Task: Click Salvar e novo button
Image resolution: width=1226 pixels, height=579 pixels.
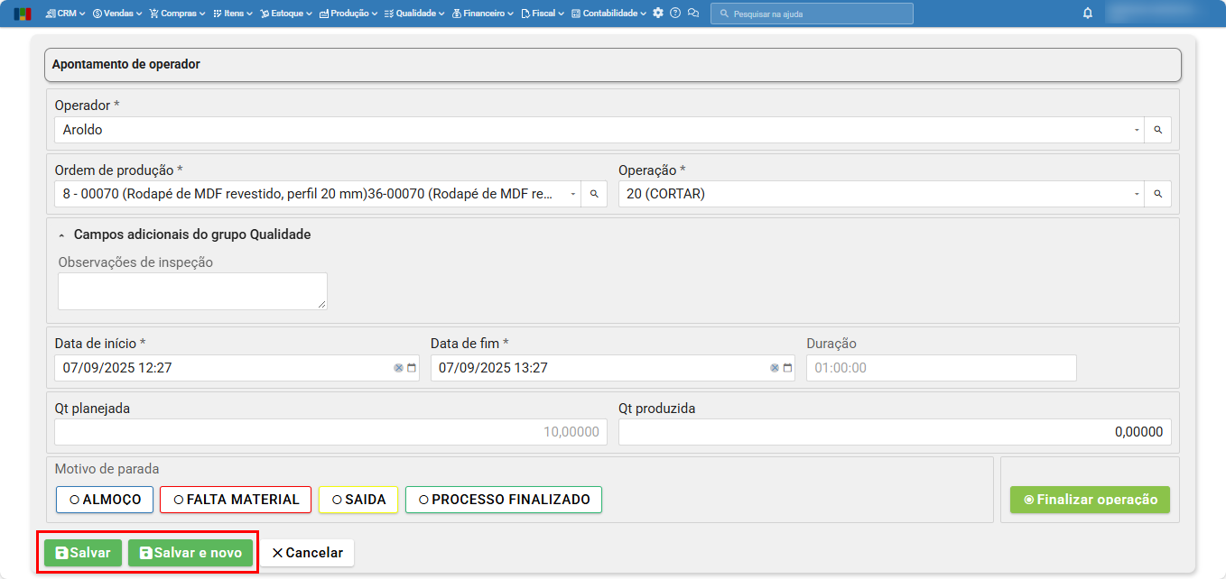Action: pos(190,553)
